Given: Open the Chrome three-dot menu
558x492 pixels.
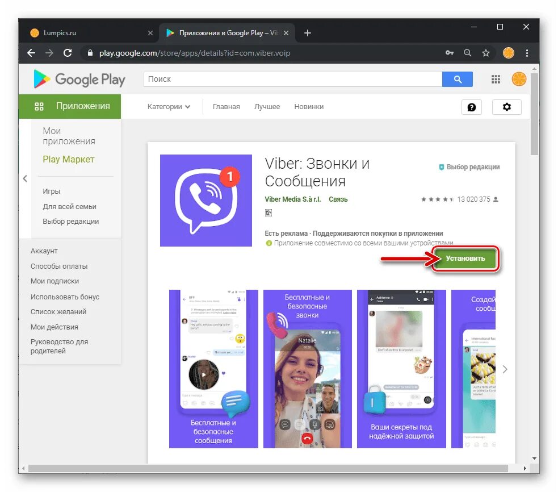Looking at the screenshot, I should click(527, 53).
